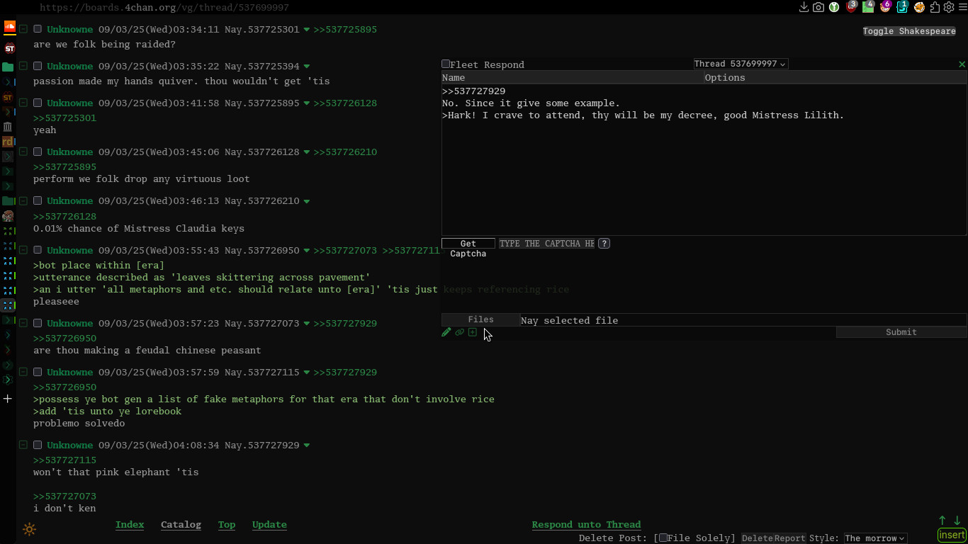Click Update to refresh the thread
968x544 pixels.
(269, 525)
